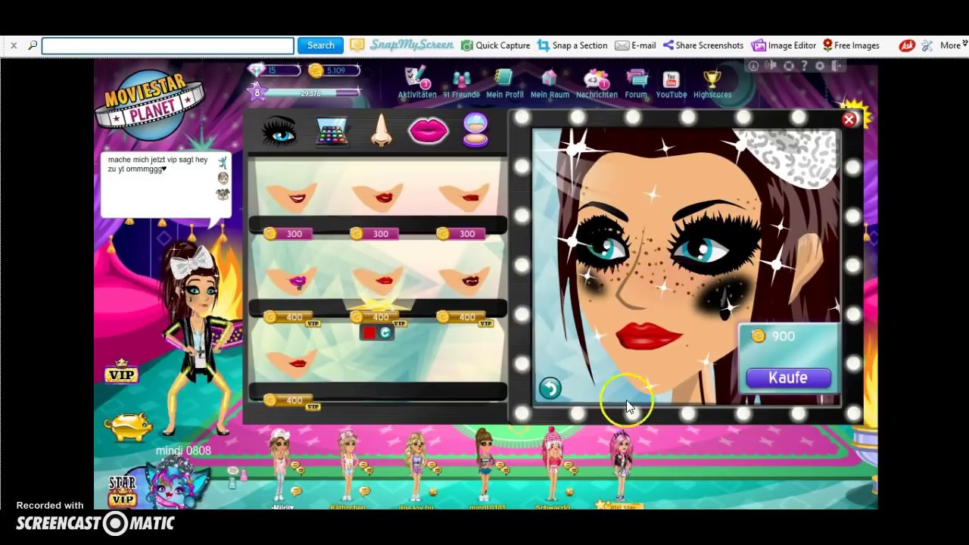Click the SnapMyScreen toolbar logo
This screenshot has width=969, height=545.
402,45
